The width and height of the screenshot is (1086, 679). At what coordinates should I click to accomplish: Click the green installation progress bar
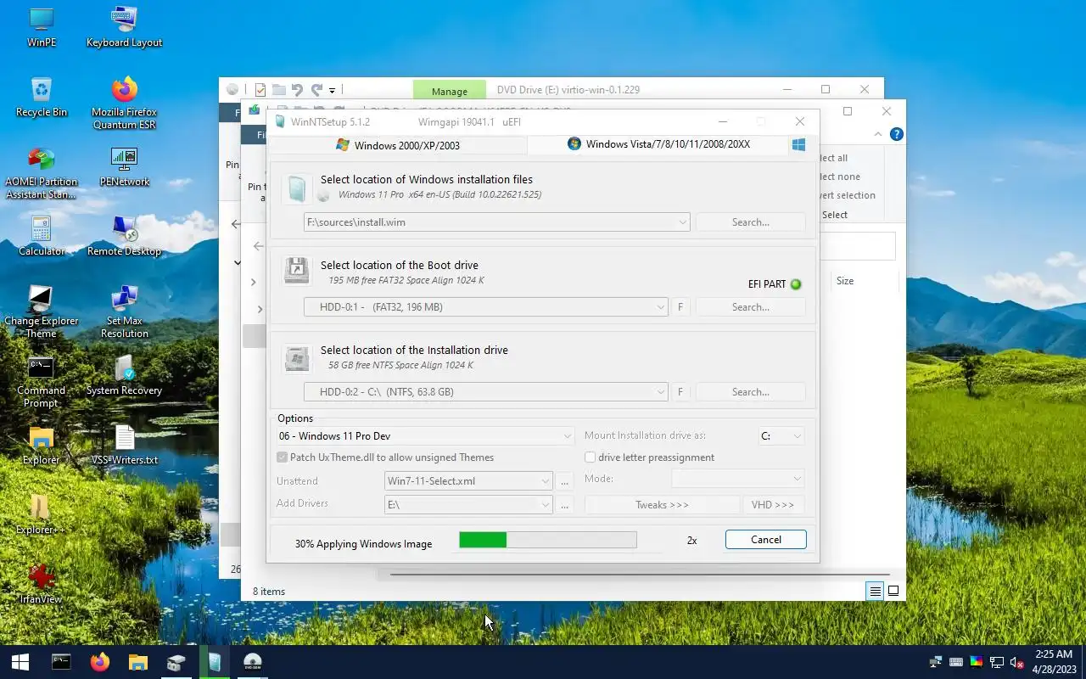point(547,540)
